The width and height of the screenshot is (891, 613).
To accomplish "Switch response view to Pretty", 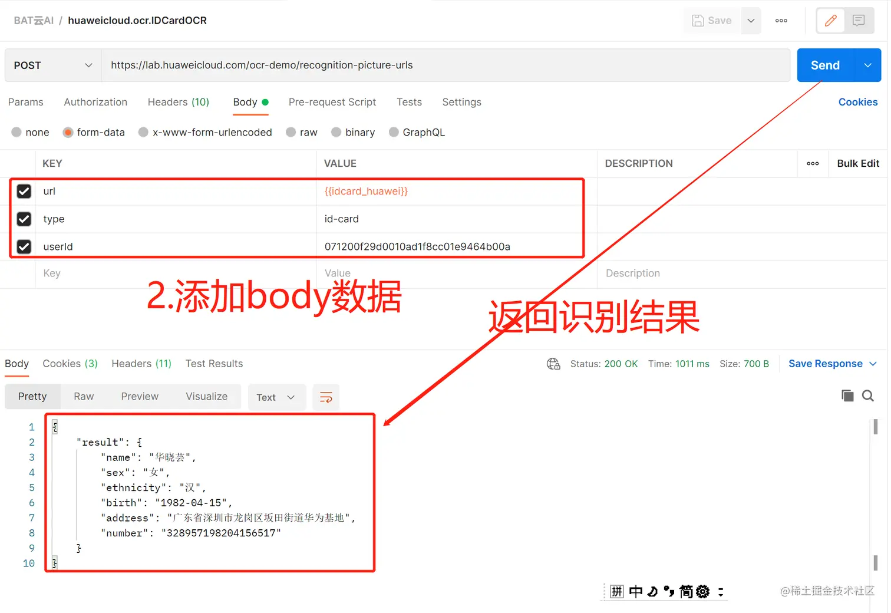I will 32,397.
